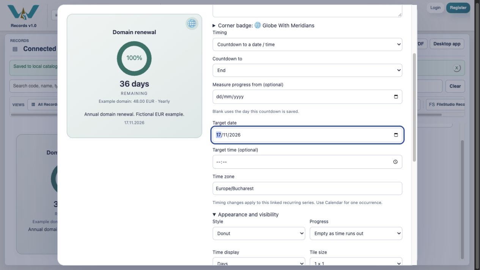This screenshot has height=270, width=480.
Task: Click the Records v1.0 app logo
Action: 24,16
